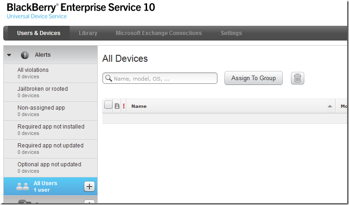Open Microsoft Exchange Connections tab
This screenshot has height=205, width=349.
[159, 33]
